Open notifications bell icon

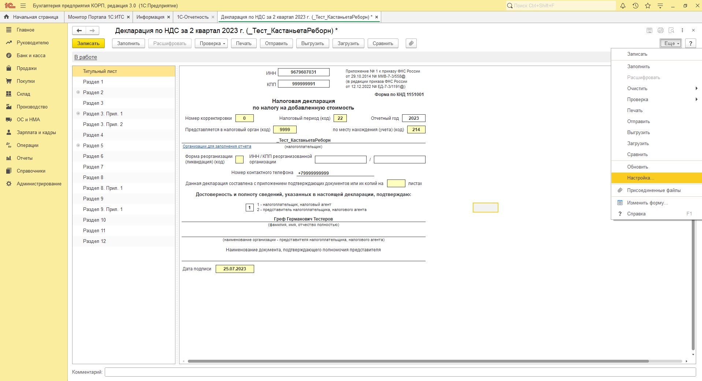(623, 5)
